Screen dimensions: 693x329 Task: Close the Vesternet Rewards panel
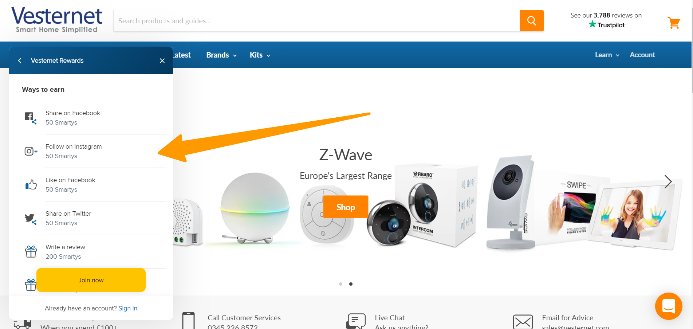(x=162, y=60)
